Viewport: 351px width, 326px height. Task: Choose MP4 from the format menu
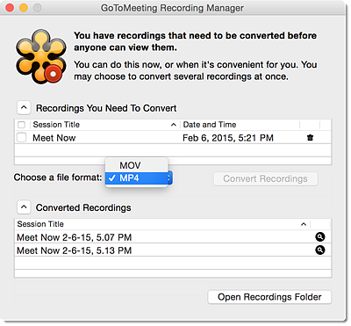tap(137, 177)
